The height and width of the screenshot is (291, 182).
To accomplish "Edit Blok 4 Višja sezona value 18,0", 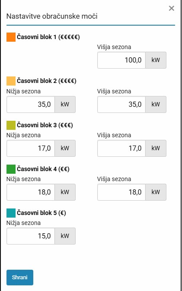I will [121, 192].
